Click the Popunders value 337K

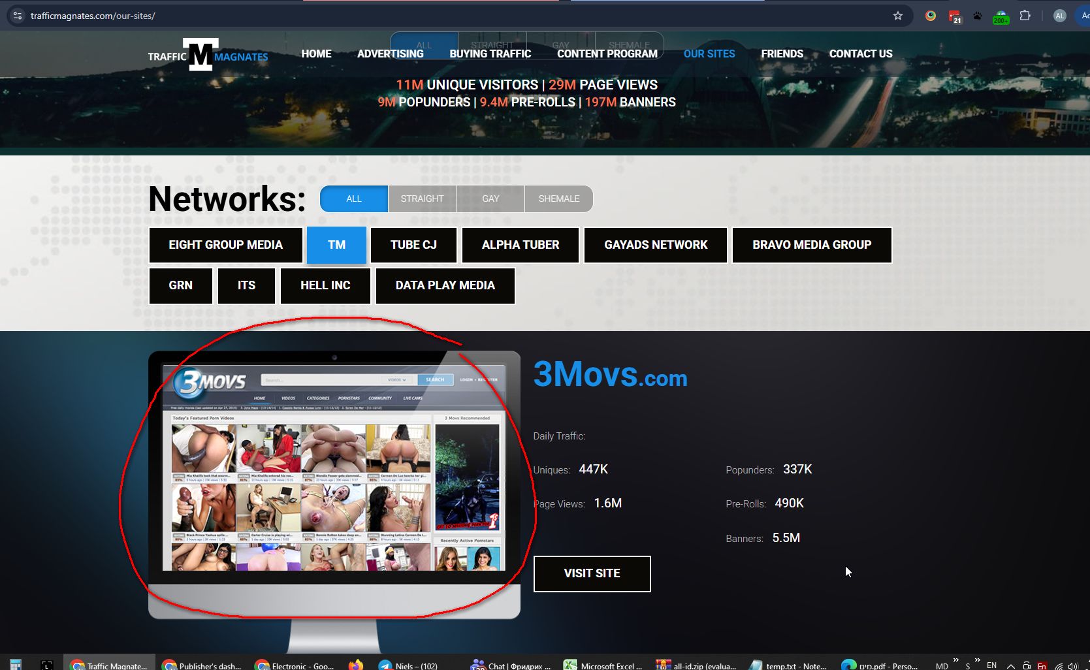point(797,470)
